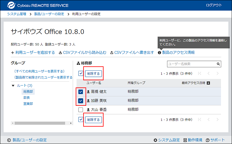Toggle the bottom select-all checkbox
The height and width of the screenshot is (144, 232).
(81, 119)
